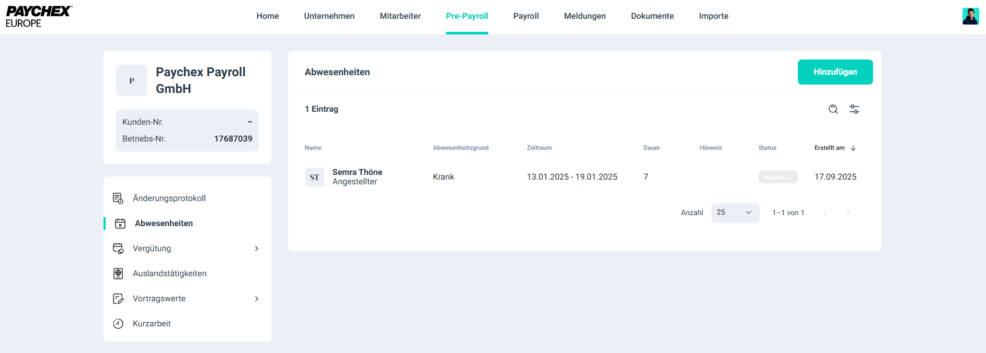986x353 pixels.
Task: Open the Mitarbeiter menu tab
Action: [400, 16]
